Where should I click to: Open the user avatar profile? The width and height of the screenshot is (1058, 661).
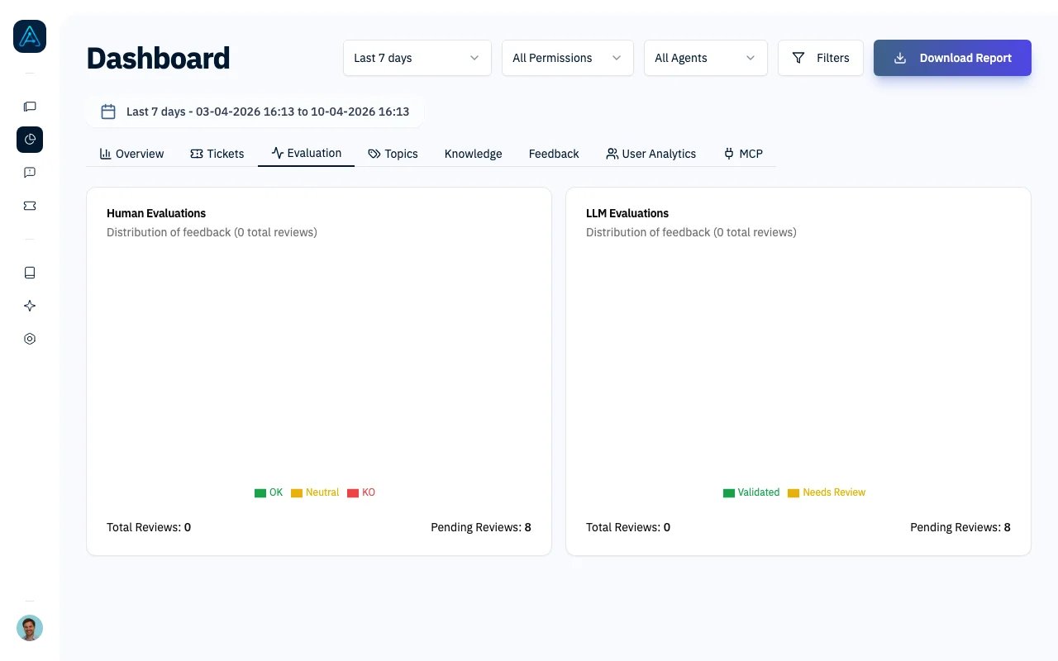point(30,628)
